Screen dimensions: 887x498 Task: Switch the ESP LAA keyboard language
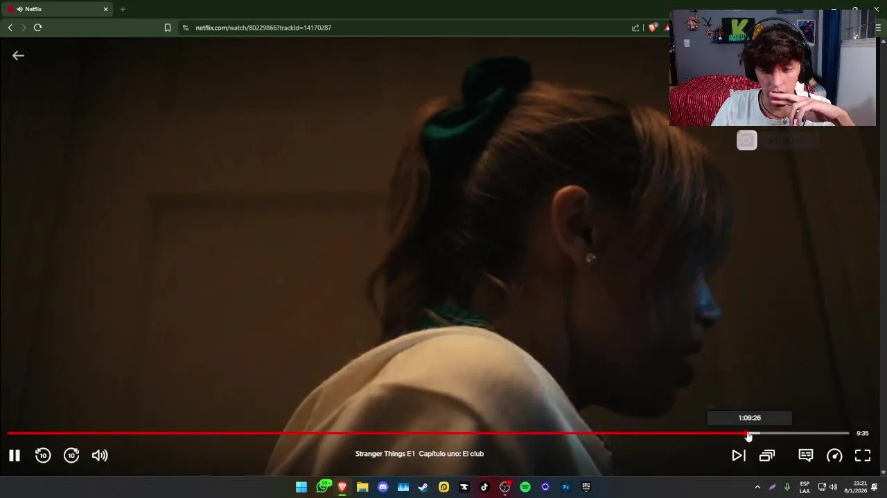point(805,487)
